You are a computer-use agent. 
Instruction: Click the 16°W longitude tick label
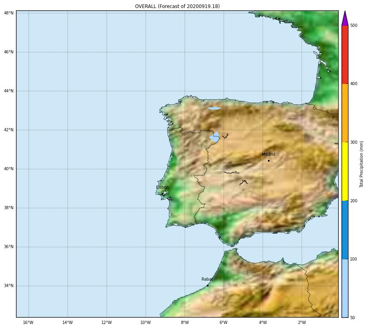[28, 323]
